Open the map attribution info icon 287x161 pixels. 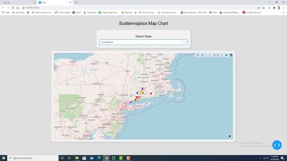(x=230, y=136)
